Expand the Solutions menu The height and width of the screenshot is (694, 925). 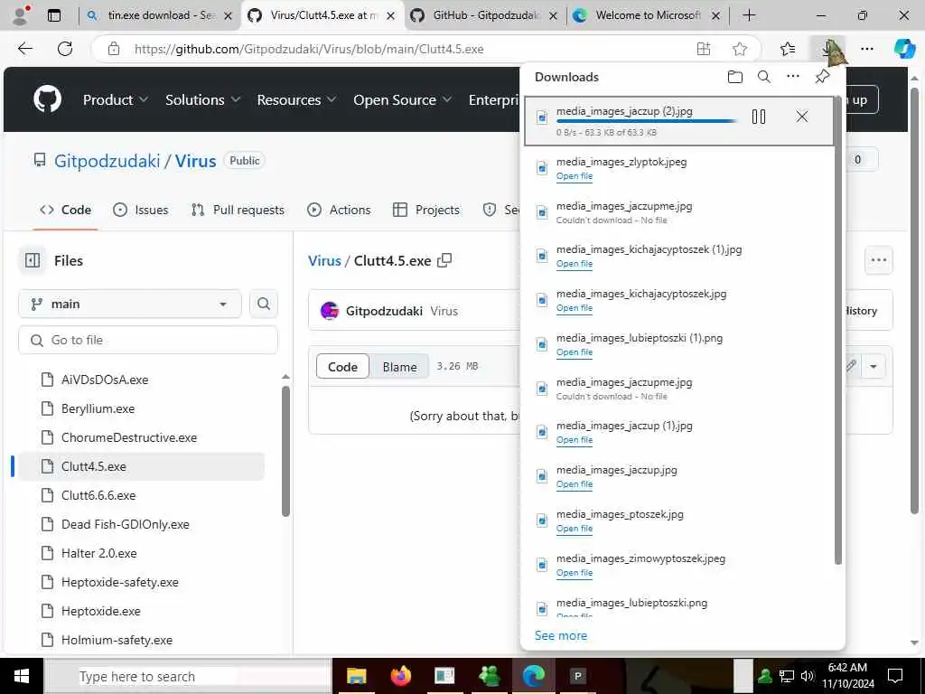coord(202,99)
